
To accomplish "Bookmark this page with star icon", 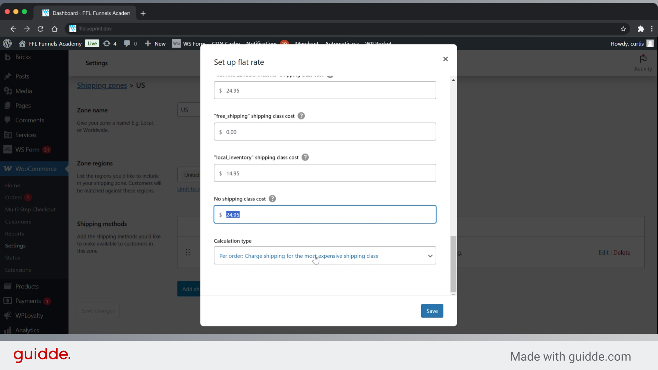I will click(623, 29).
